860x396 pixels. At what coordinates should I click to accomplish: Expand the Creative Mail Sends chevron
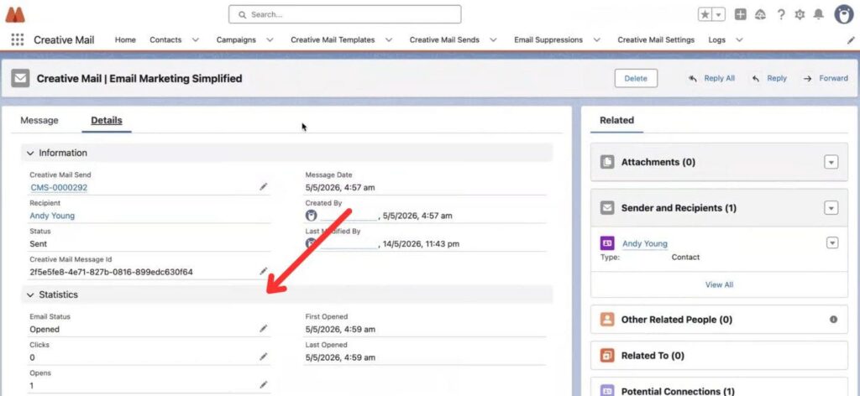point(493,40)
